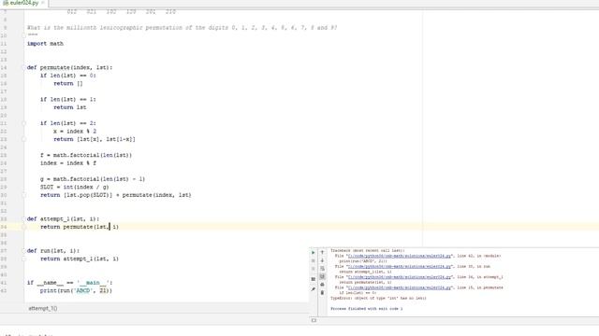This screenshot has height=336, width=599.
Task: Click on 'f = math.factorial(len(lst))' line
Action: [86, 155]
